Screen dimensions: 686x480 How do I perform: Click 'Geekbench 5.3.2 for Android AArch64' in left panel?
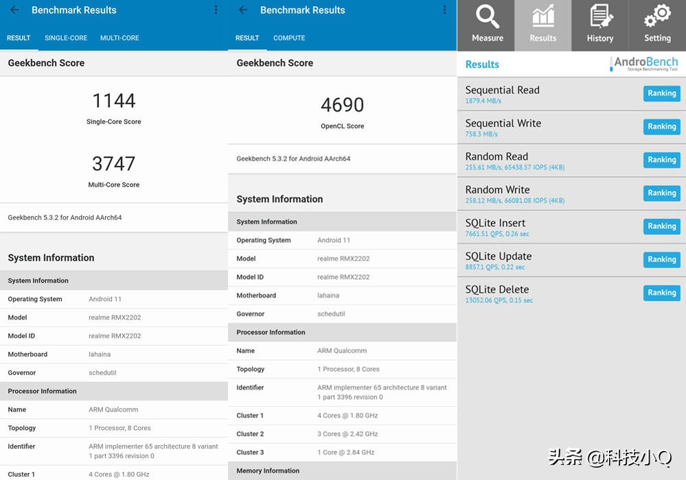(x=65, y=217)
